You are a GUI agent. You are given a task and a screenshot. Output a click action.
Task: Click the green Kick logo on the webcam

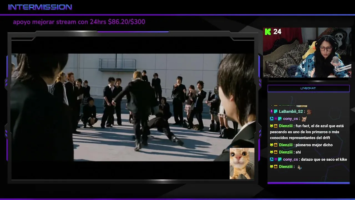pyautogui.click(x=268, y=32)
